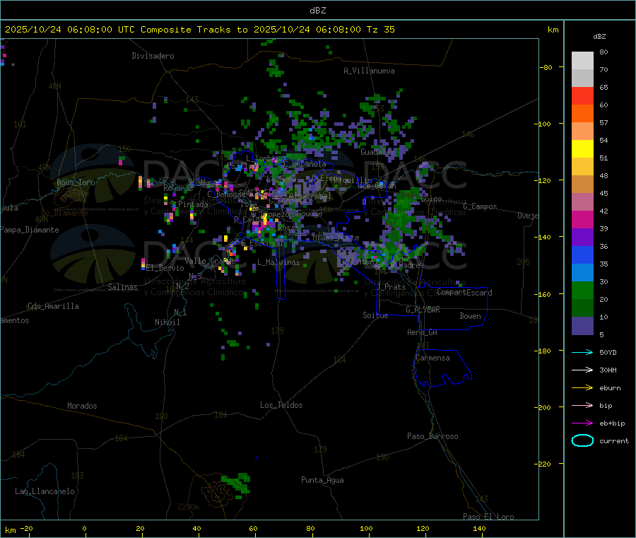Click the 'Valle_Grande' map label
Screen dimensions: 636x538
[x=210, y=260]
